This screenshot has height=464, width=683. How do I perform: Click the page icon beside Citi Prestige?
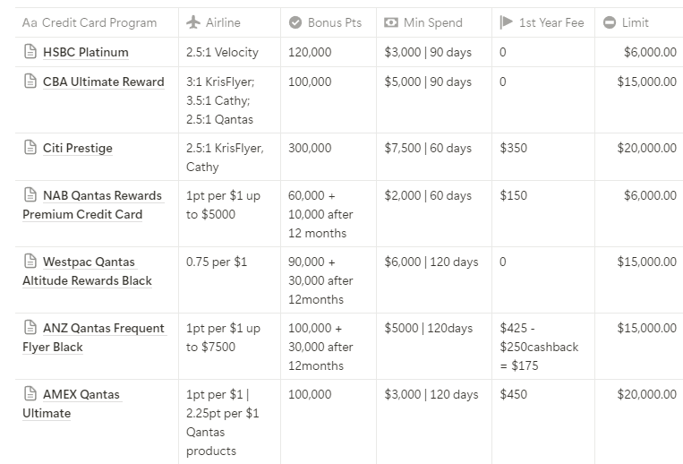click(30, 149)
